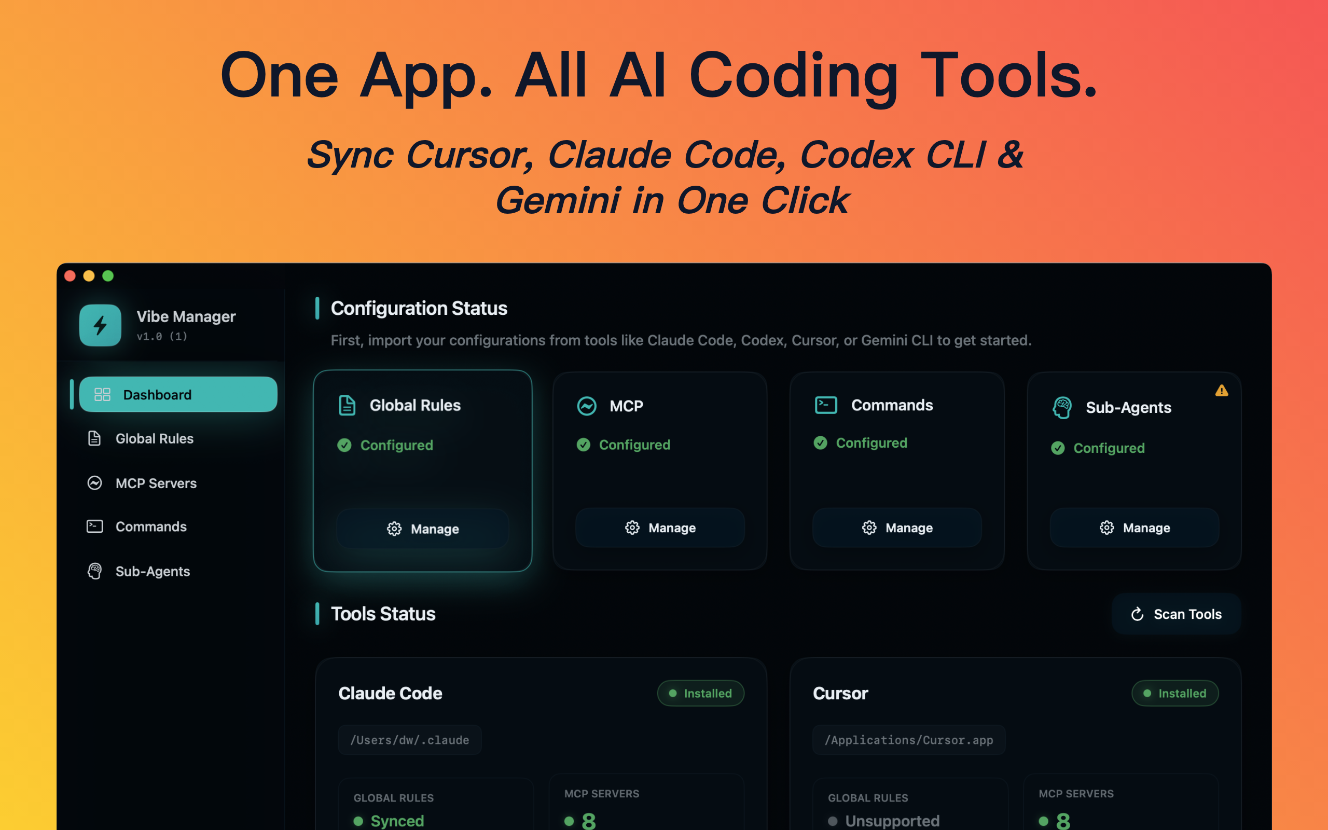
Task: Click the Scan Tools button
Action: pos(1176,614)
